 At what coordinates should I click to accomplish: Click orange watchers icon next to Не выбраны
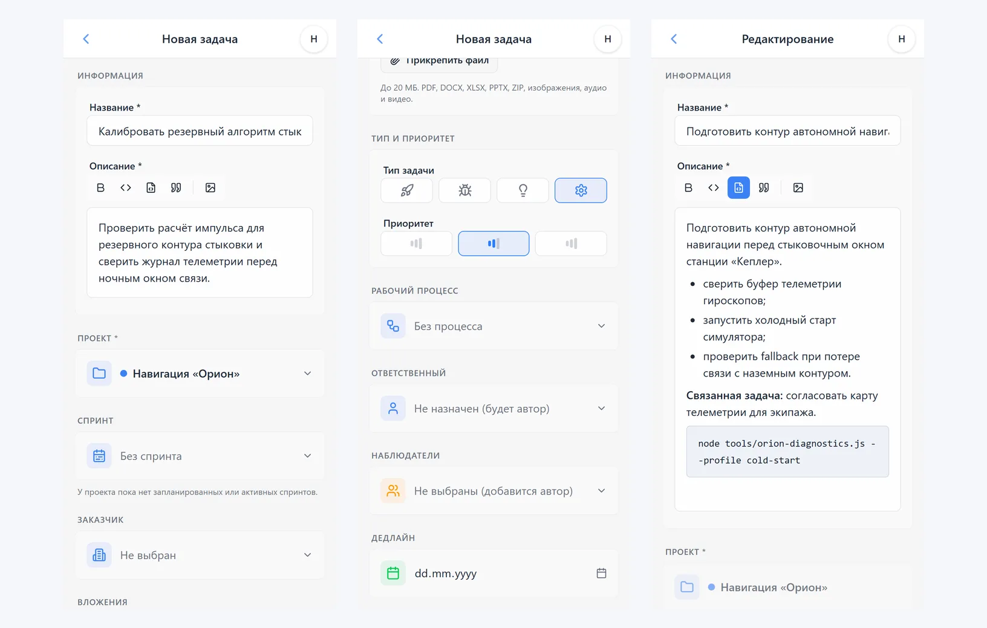(x=393, y=491)
